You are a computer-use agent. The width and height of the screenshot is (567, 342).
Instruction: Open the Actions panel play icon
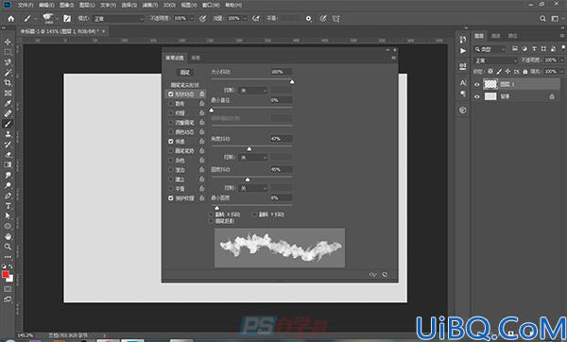(463, 51)
